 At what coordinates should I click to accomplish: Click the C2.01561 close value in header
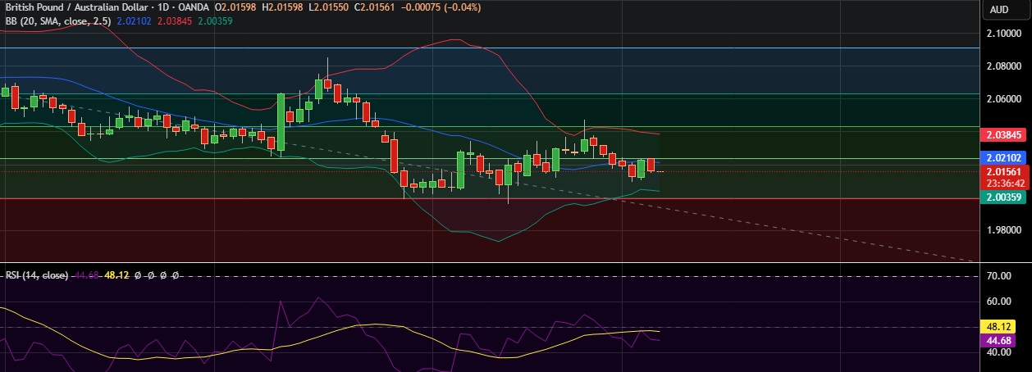(374, 7)
